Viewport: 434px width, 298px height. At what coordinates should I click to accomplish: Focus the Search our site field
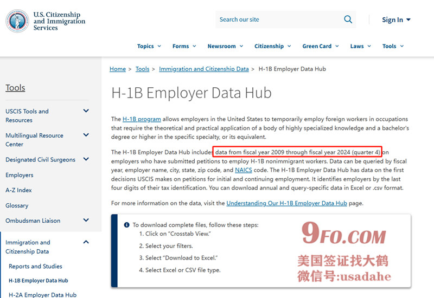pos(286,20)
